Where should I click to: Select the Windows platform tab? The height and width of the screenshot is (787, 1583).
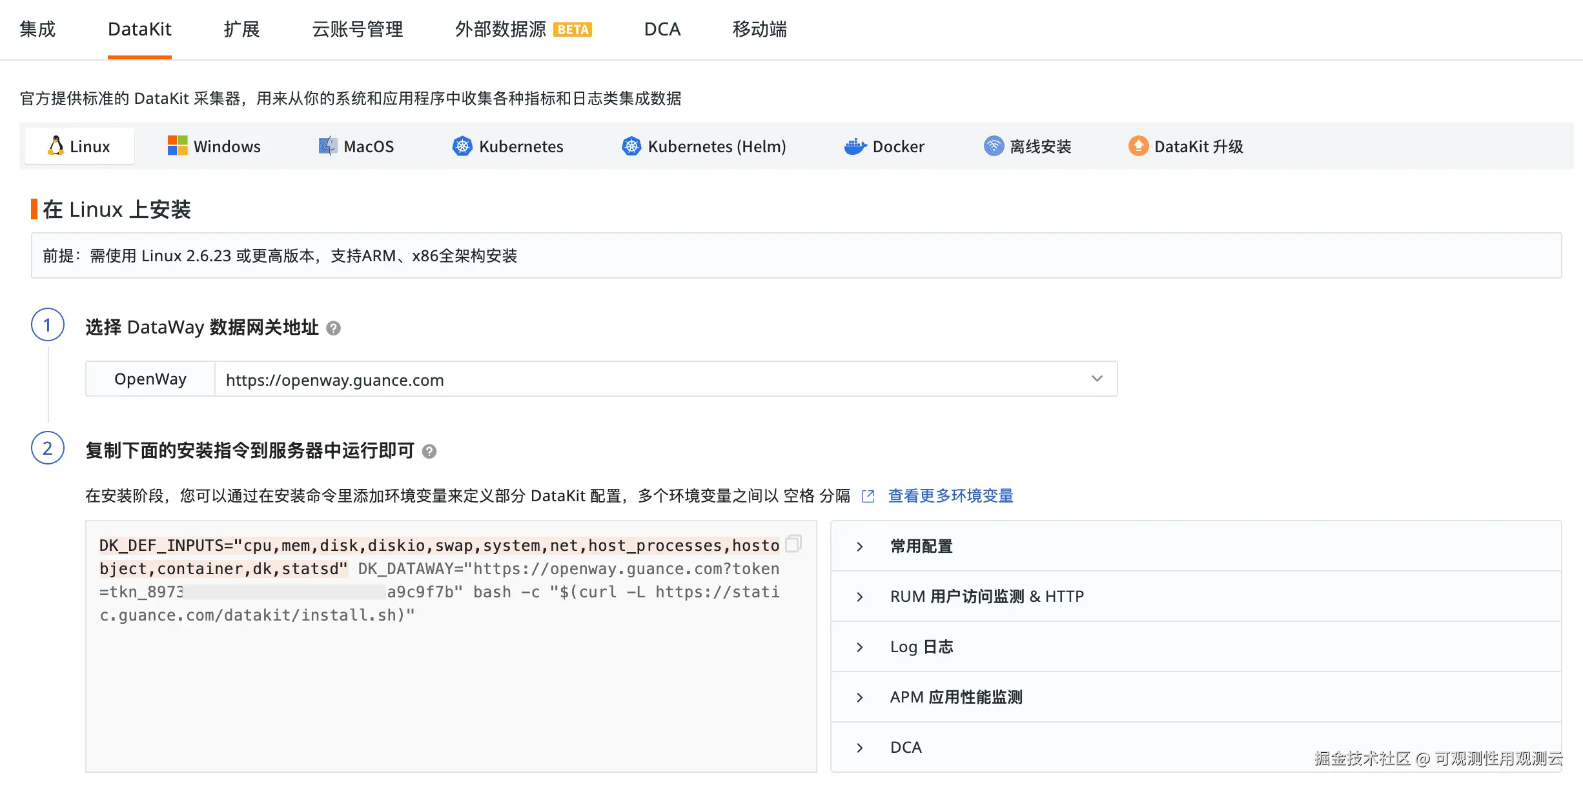pos(214,146)
